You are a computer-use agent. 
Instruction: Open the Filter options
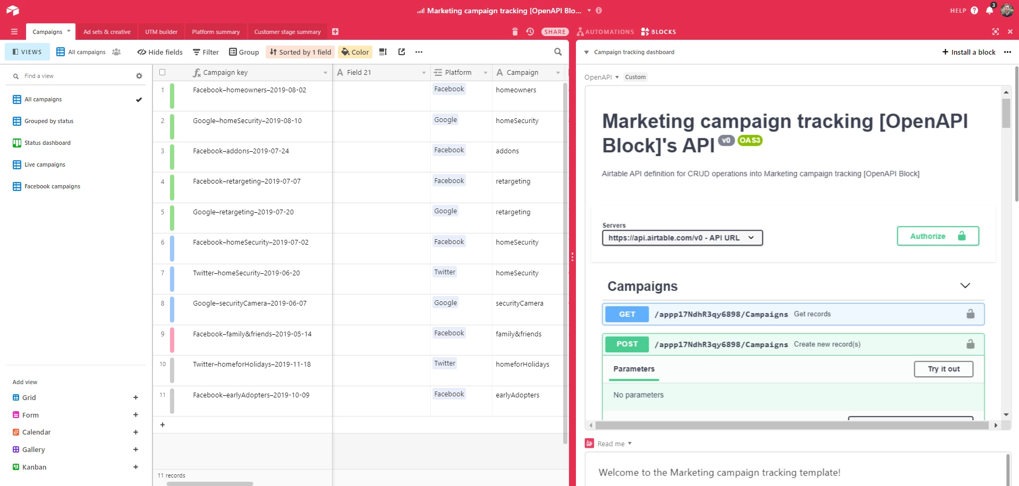(x=206, y=52)
